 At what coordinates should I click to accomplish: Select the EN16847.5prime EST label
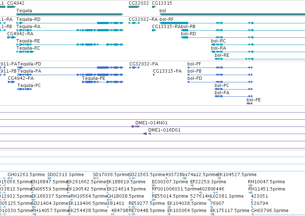point(49,182)
